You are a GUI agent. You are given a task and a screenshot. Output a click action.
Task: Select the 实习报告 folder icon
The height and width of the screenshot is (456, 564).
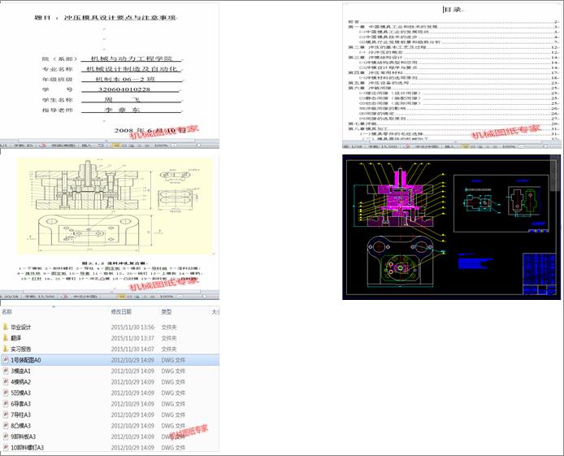(6, 349)
